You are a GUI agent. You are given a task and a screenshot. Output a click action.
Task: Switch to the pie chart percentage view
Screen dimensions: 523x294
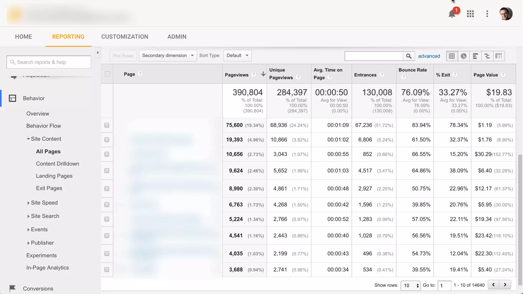463,56
